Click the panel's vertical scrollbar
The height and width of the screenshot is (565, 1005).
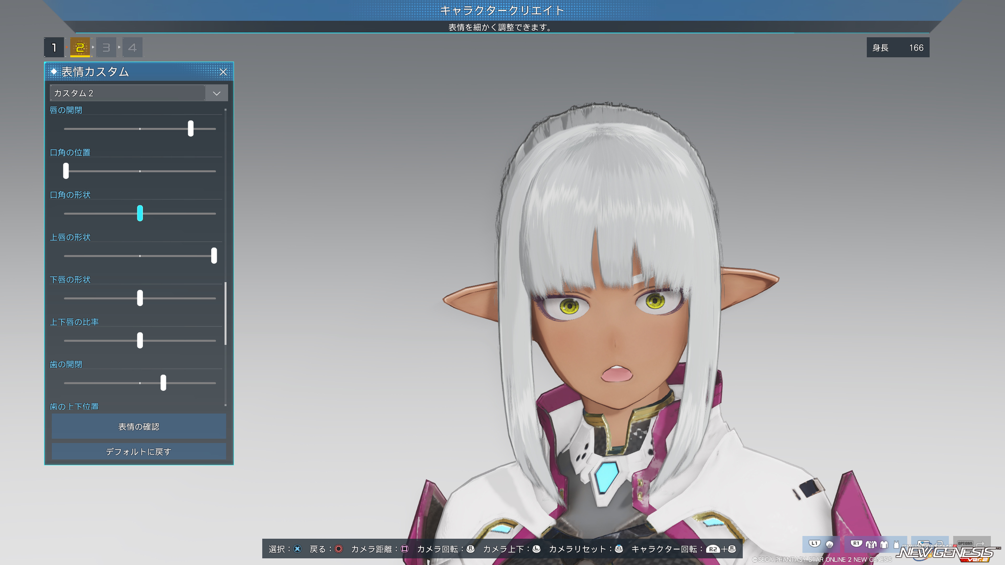[226, 314]
